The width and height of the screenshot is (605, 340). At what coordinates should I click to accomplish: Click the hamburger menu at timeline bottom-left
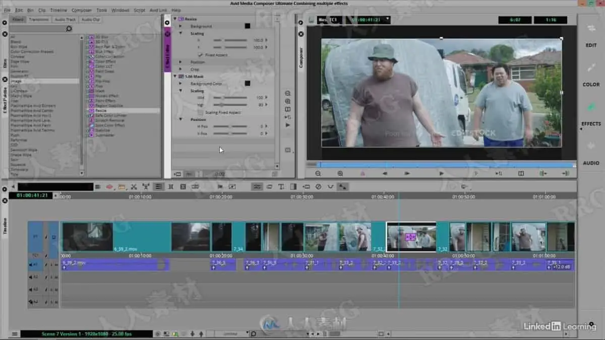click(15, 333)
